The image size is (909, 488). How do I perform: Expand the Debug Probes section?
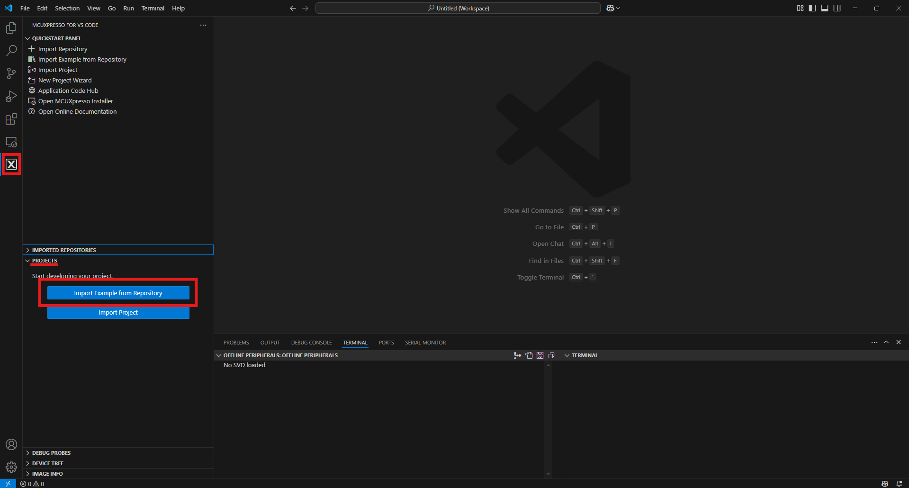coord(51,453)
